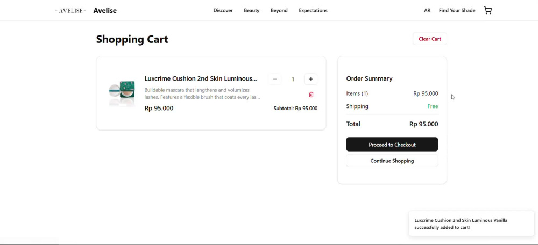
Task: Click the AR link in header
Action: click(427, 11)
